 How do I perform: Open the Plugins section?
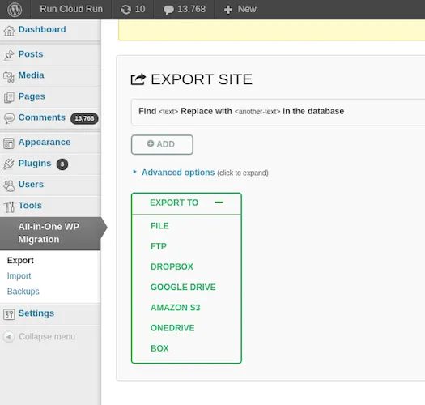pos(35,164)
